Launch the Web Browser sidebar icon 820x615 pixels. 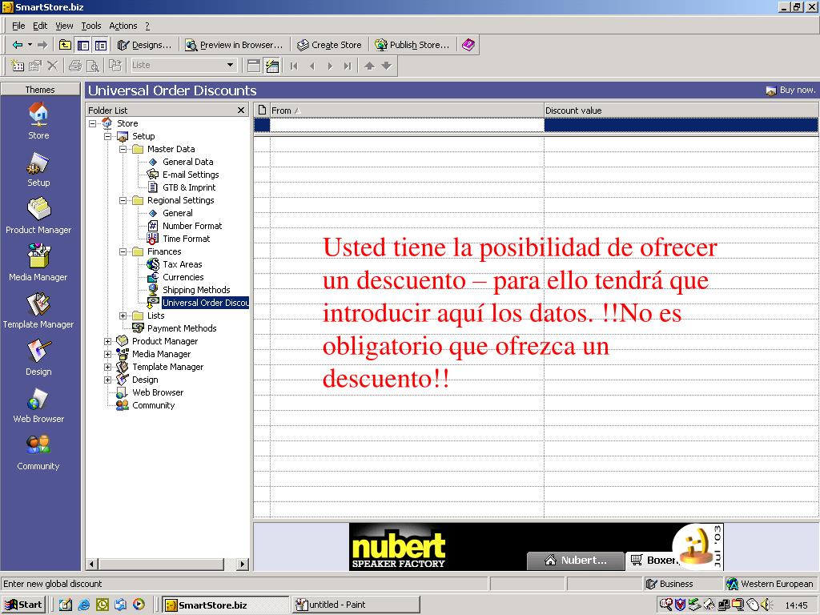pos(38,399)
